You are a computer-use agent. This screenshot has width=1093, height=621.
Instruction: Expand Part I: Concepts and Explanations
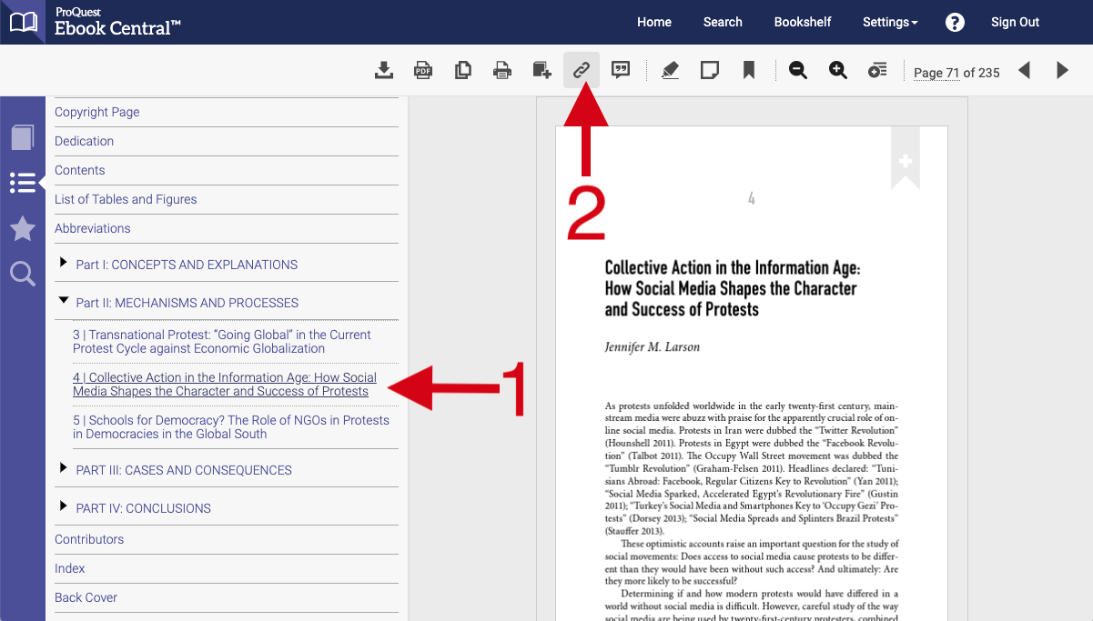click(x=63, y=264)
